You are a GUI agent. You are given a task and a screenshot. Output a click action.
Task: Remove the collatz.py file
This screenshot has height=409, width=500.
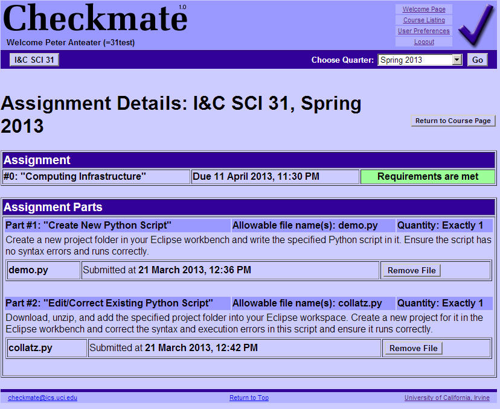pyautogui.click(x=413, y=348)
